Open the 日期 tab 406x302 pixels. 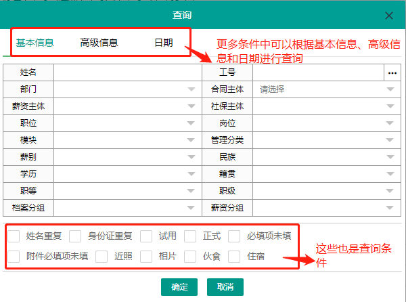pos(163,43)
